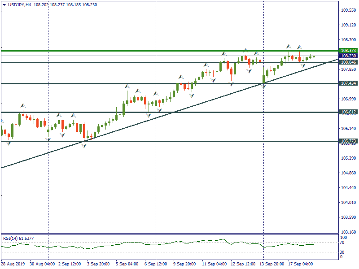Click the RSI(14) indicator label

coord(18,238)
